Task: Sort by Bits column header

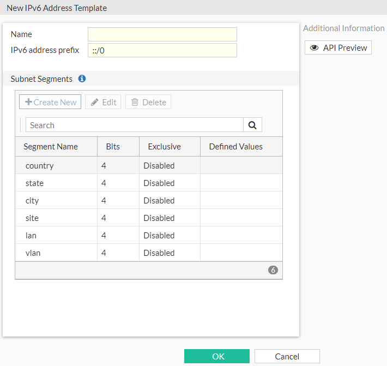Action: coord(113,146)
